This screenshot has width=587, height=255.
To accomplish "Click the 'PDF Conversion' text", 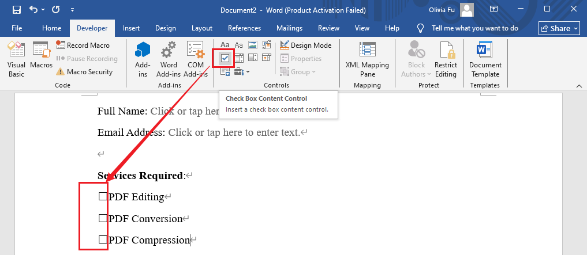I will [x=145, y=218].
